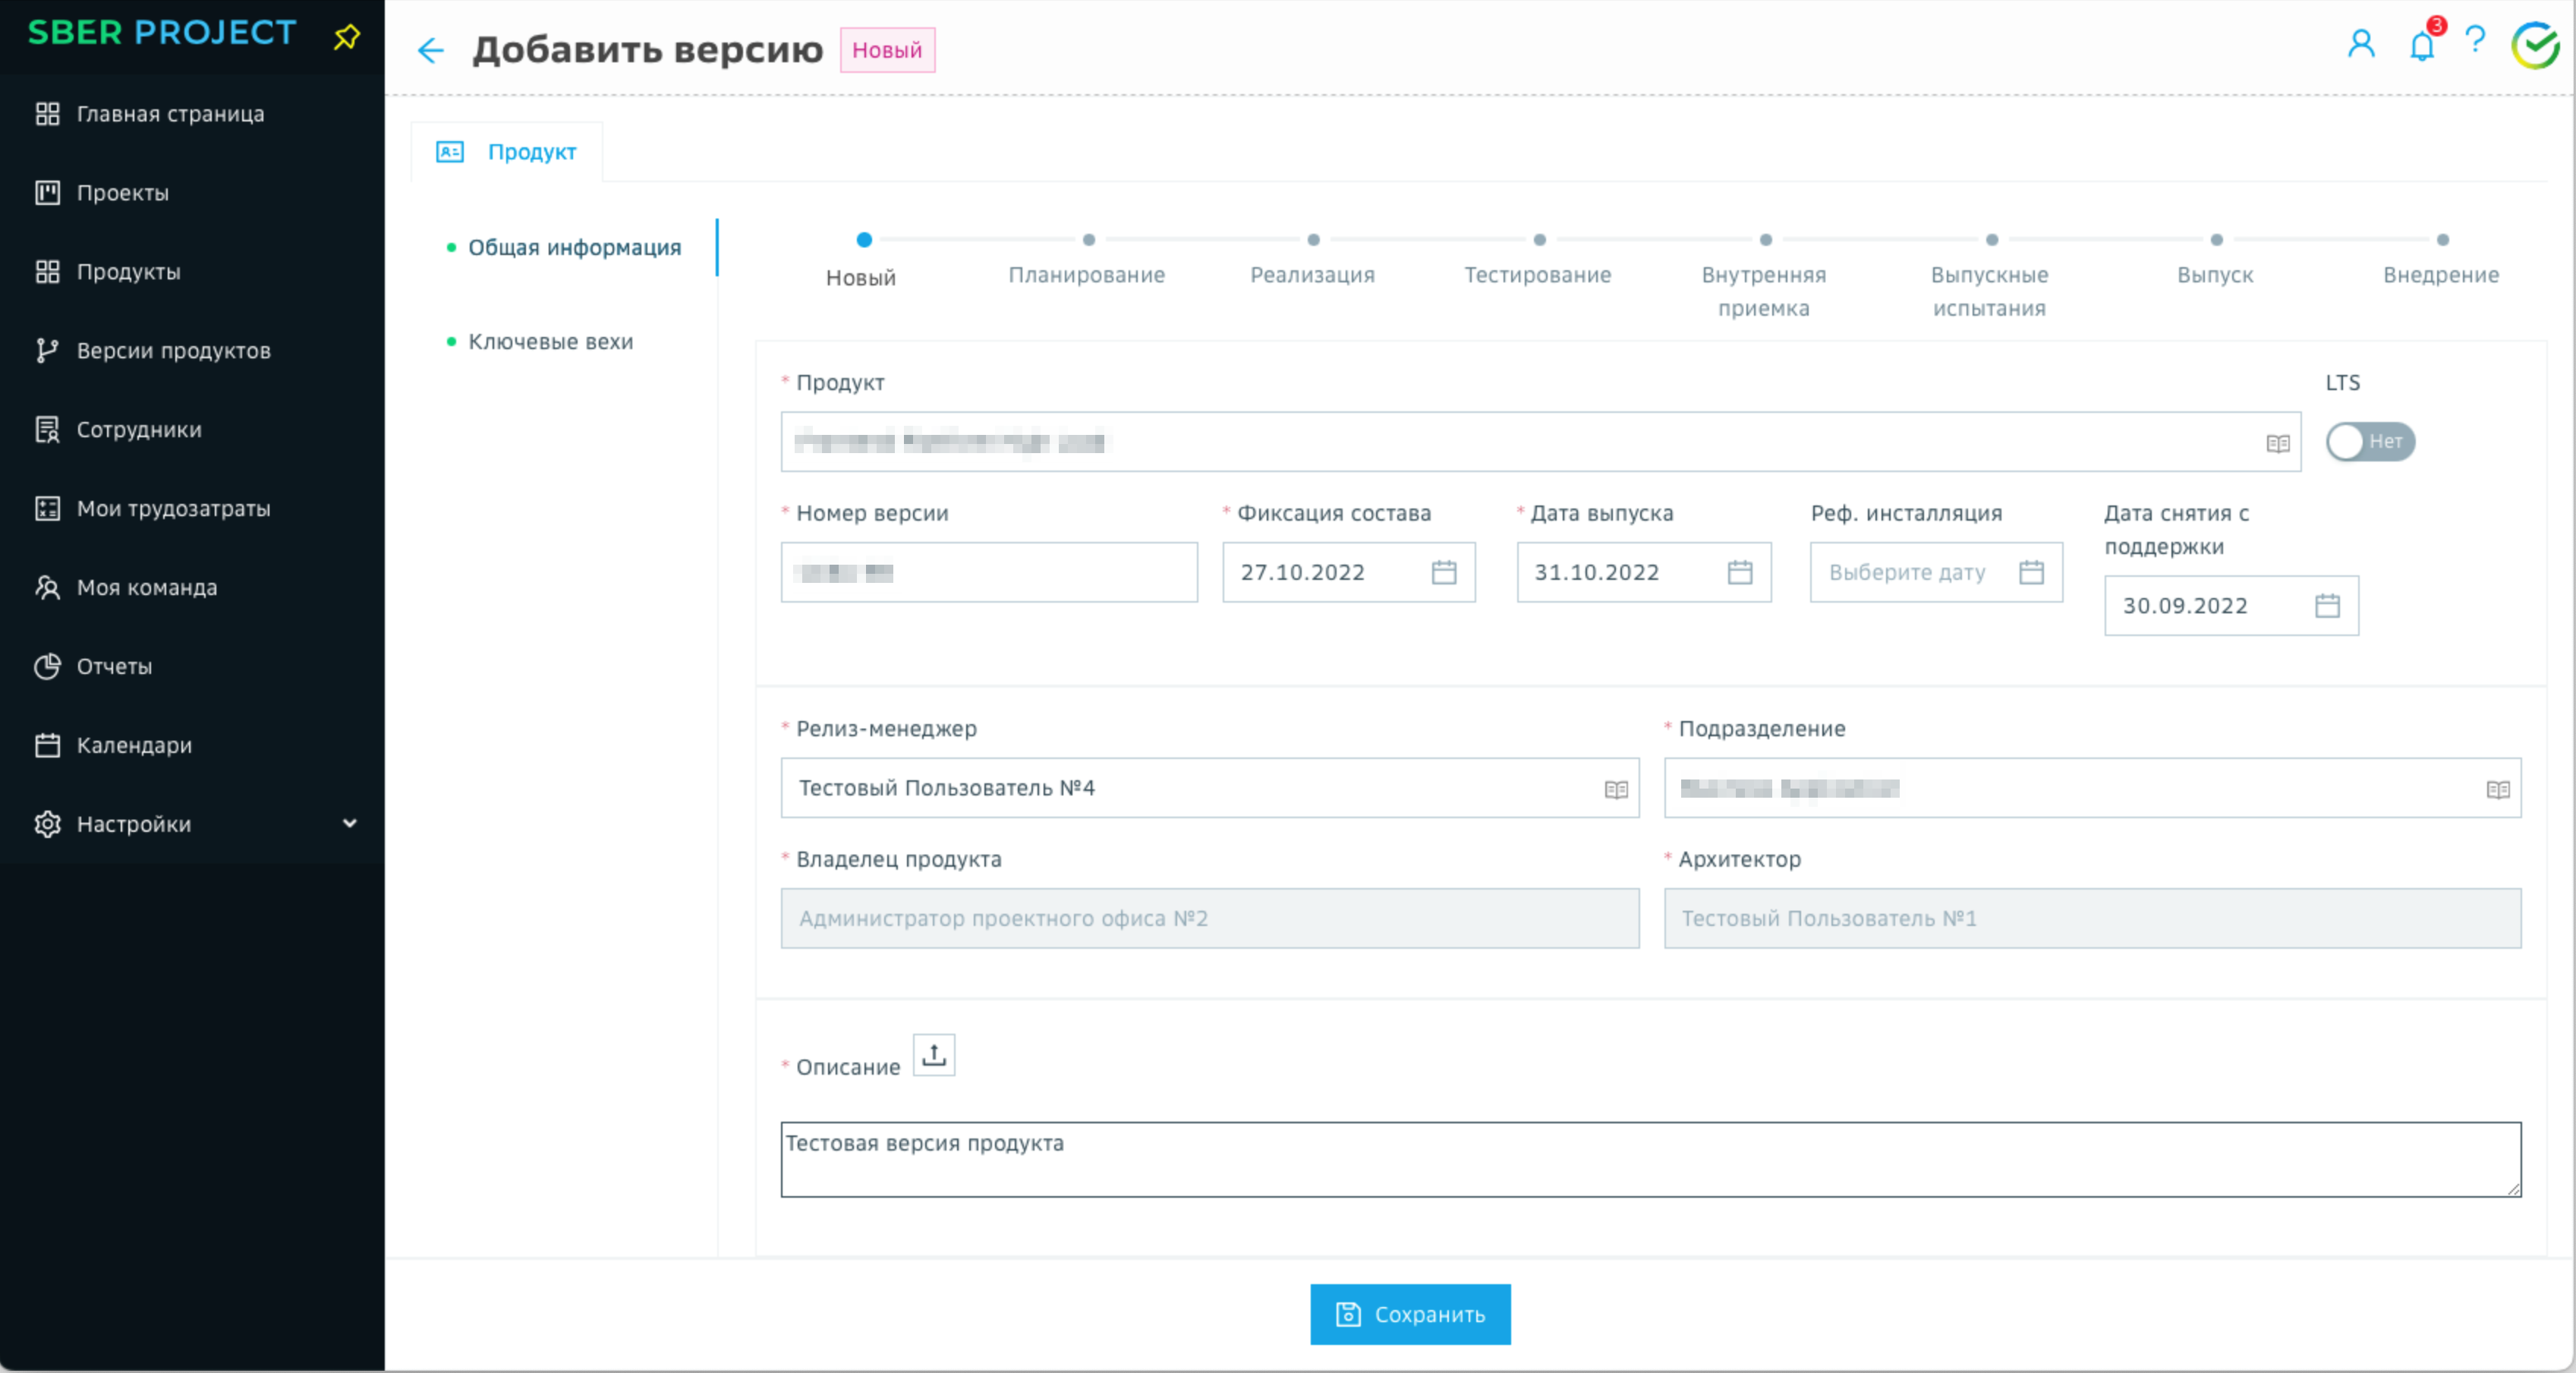The width and height of the screenshot is (2576, 1373).
Task: Select the Ключевые вехи section
Action: pyautogui.click(x=550, y=342)
